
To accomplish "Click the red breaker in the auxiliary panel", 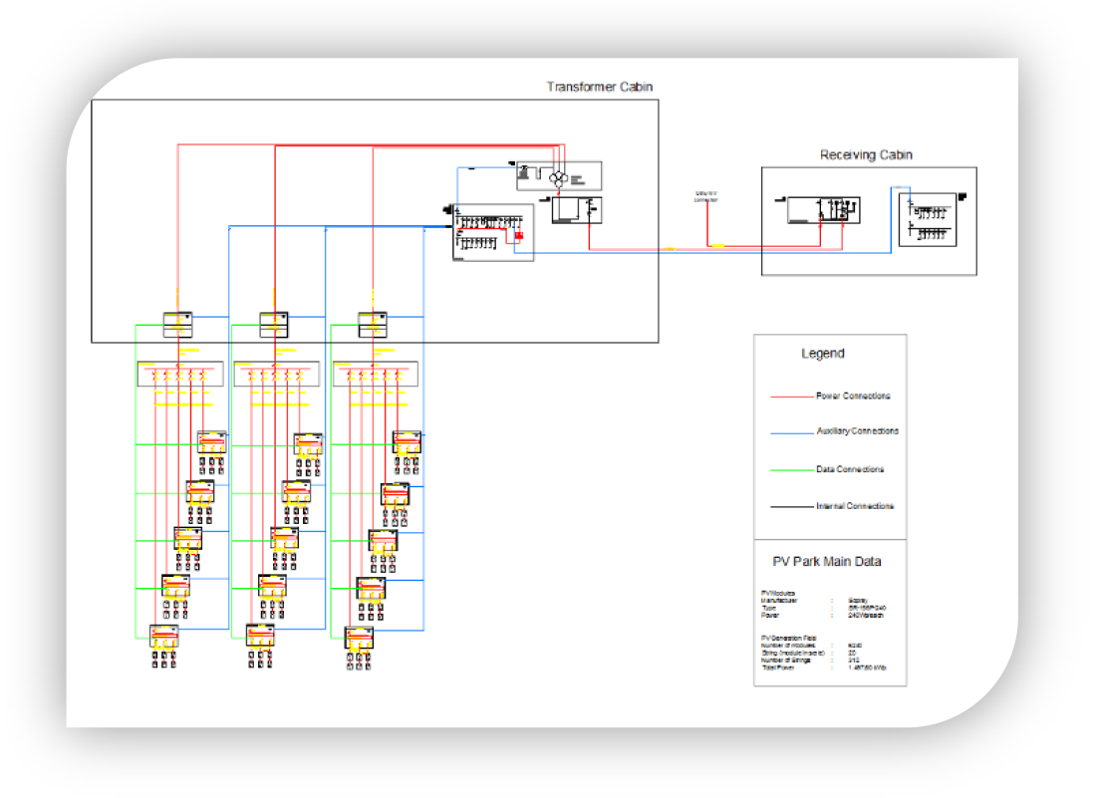I will [518, 235].
